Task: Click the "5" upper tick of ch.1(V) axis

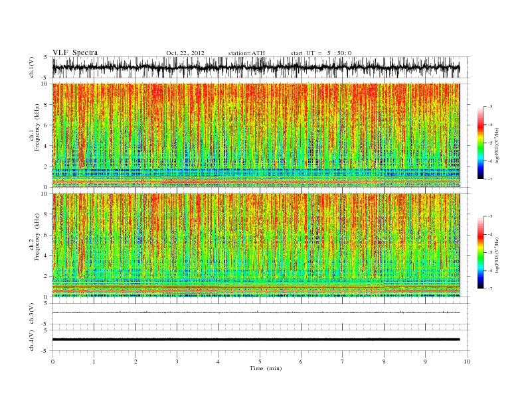Action: 46,57
